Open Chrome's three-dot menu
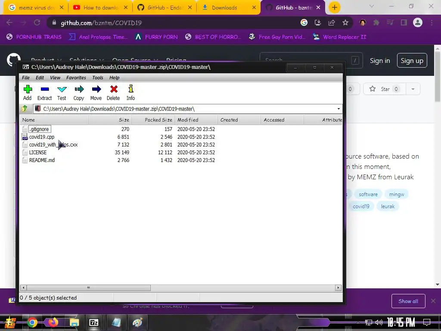 coord(432,22)
